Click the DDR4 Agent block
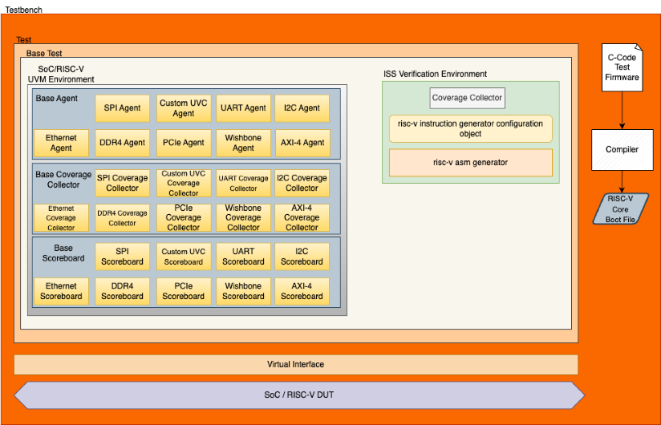The height and width of the screenshot is (425, 661). click(122, 143)
